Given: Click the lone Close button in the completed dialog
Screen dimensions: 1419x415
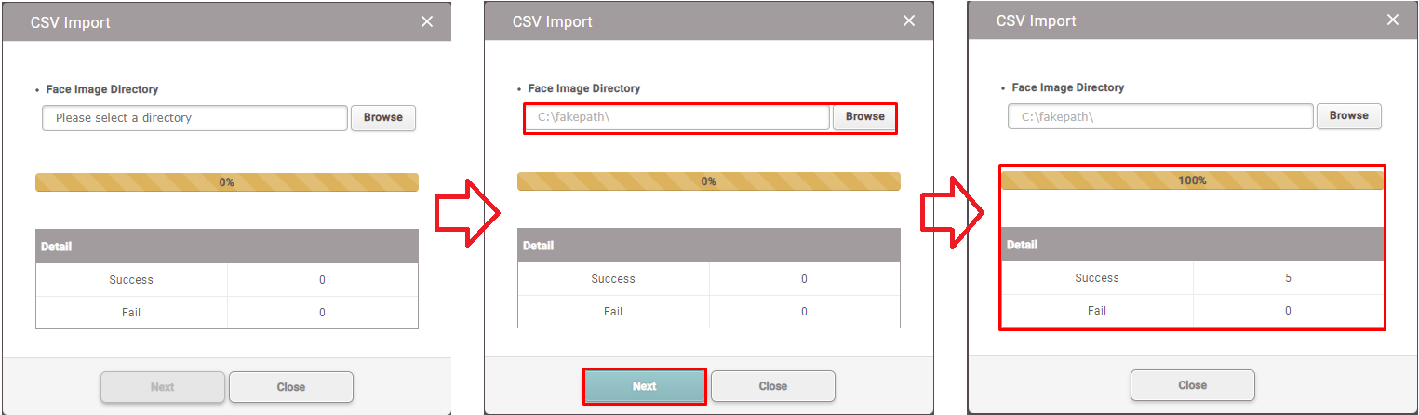Looking at the screenshot, I should click(1192, 385).
